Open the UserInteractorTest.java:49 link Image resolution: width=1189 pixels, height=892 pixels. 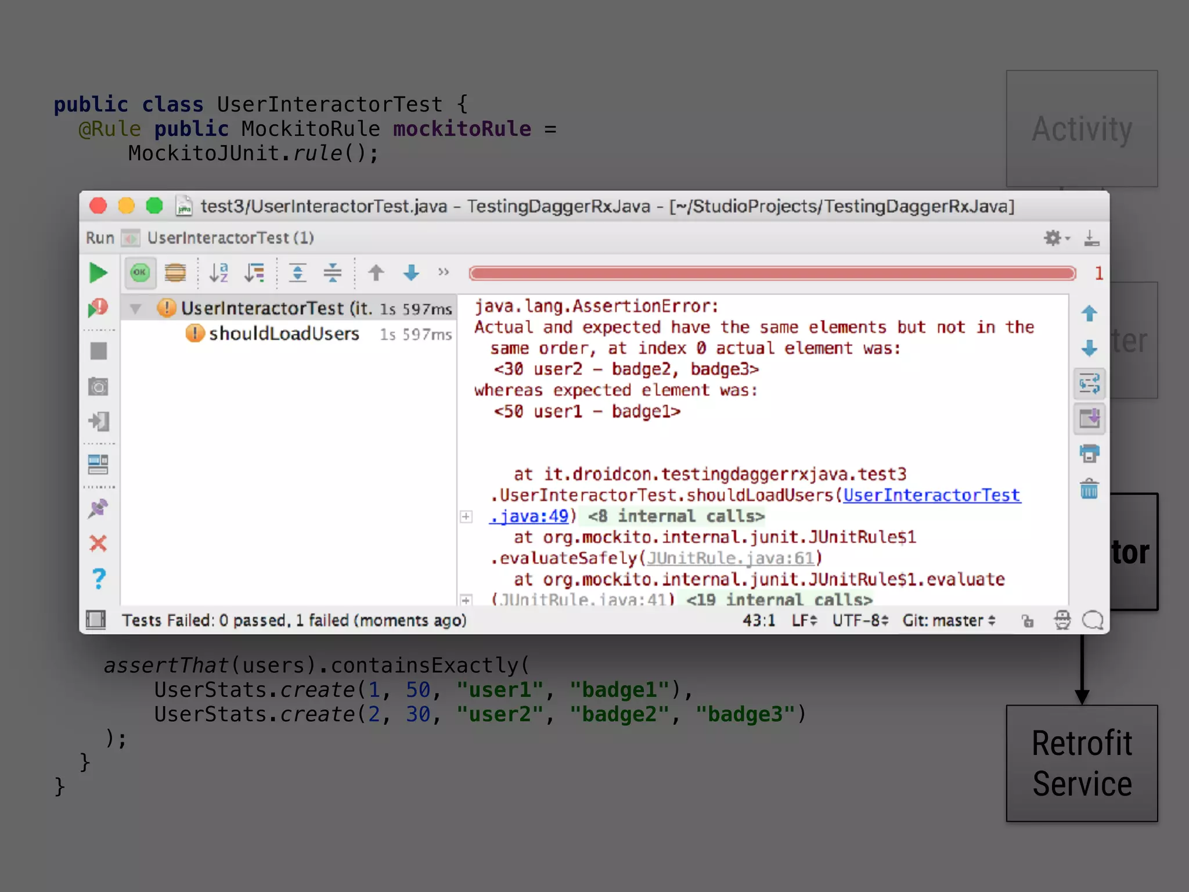pyautogui.click(x=931, y=495)
